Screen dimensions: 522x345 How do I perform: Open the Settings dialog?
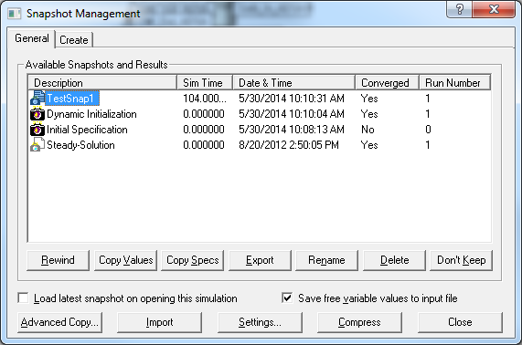(x=260, y=322)
